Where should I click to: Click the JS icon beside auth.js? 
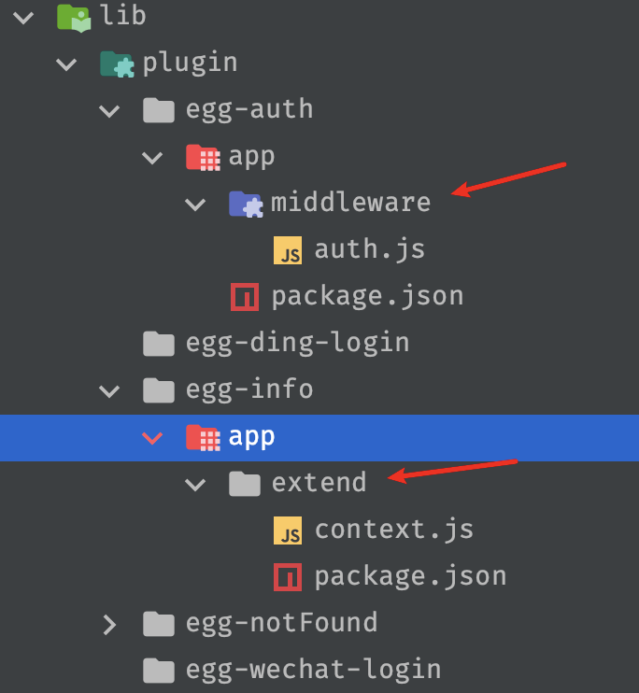pyautogui.click(x=289, y=249)
